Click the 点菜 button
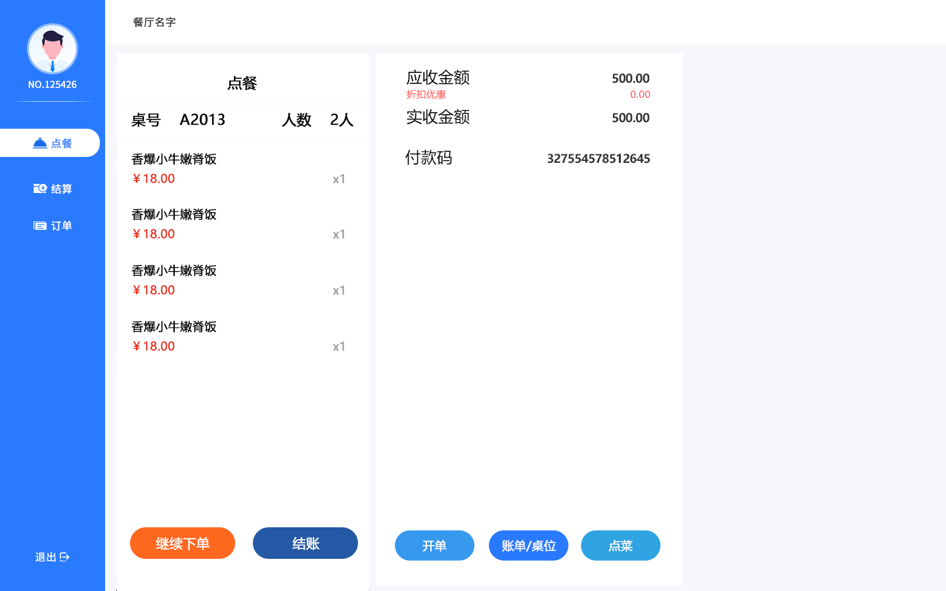Screen dimensions: 946x591 click(620, 546)
